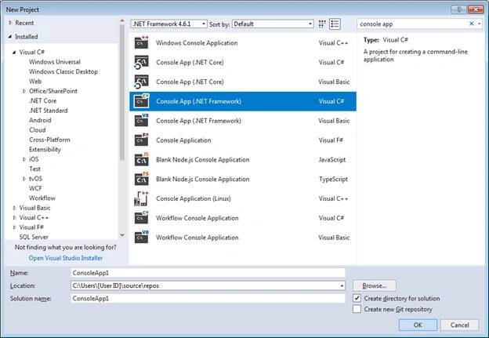Click the project Name input field
The image size is (489, 338).
point(208,273)
